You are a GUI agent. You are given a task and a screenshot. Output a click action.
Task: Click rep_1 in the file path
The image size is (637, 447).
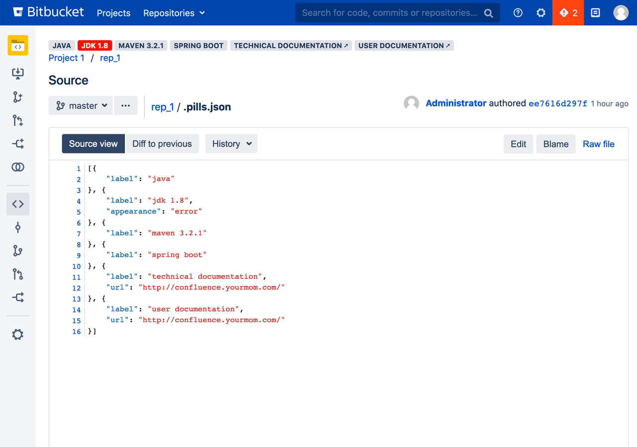coord(163,107)
